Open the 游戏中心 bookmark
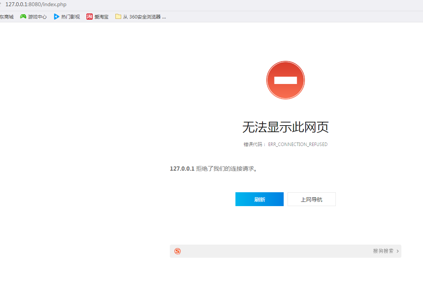 point(34,17)
